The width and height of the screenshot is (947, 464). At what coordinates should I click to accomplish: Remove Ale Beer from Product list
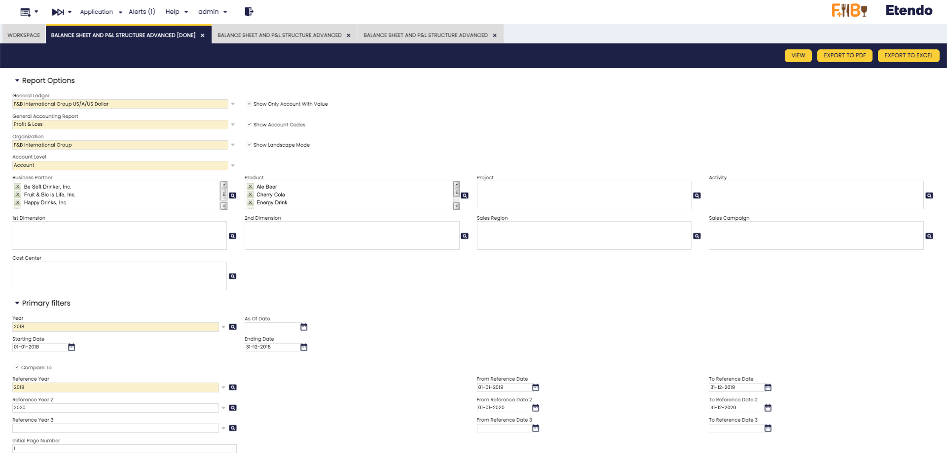(251, 187)
